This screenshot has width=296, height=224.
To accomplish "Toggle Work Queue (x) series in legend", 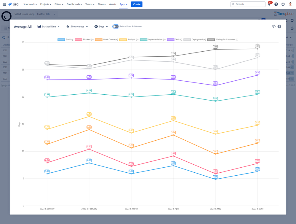I will (x=106, y=39).
